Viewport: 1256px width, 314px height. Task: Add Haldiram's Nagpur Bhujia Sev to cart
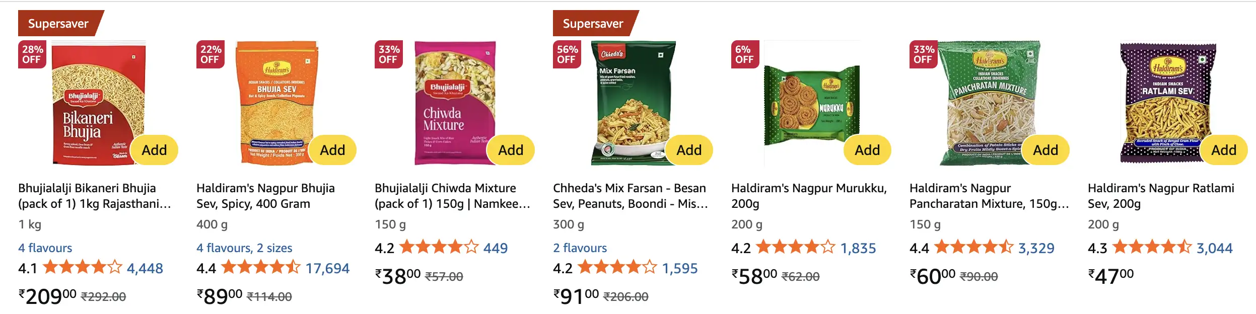coord(332,149)
